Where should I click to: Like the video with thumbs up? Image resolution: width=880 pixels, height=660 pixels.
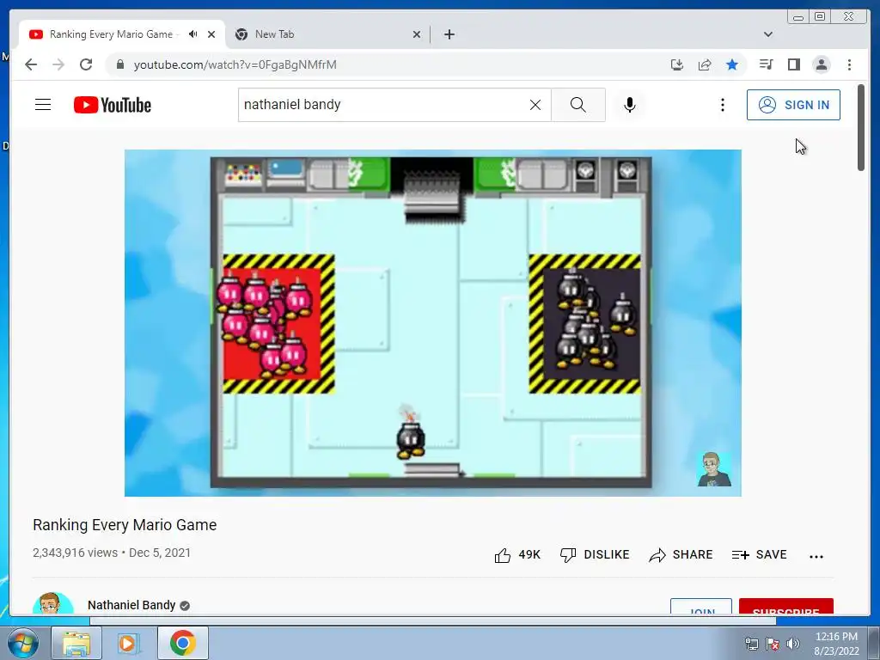[516, 554]
